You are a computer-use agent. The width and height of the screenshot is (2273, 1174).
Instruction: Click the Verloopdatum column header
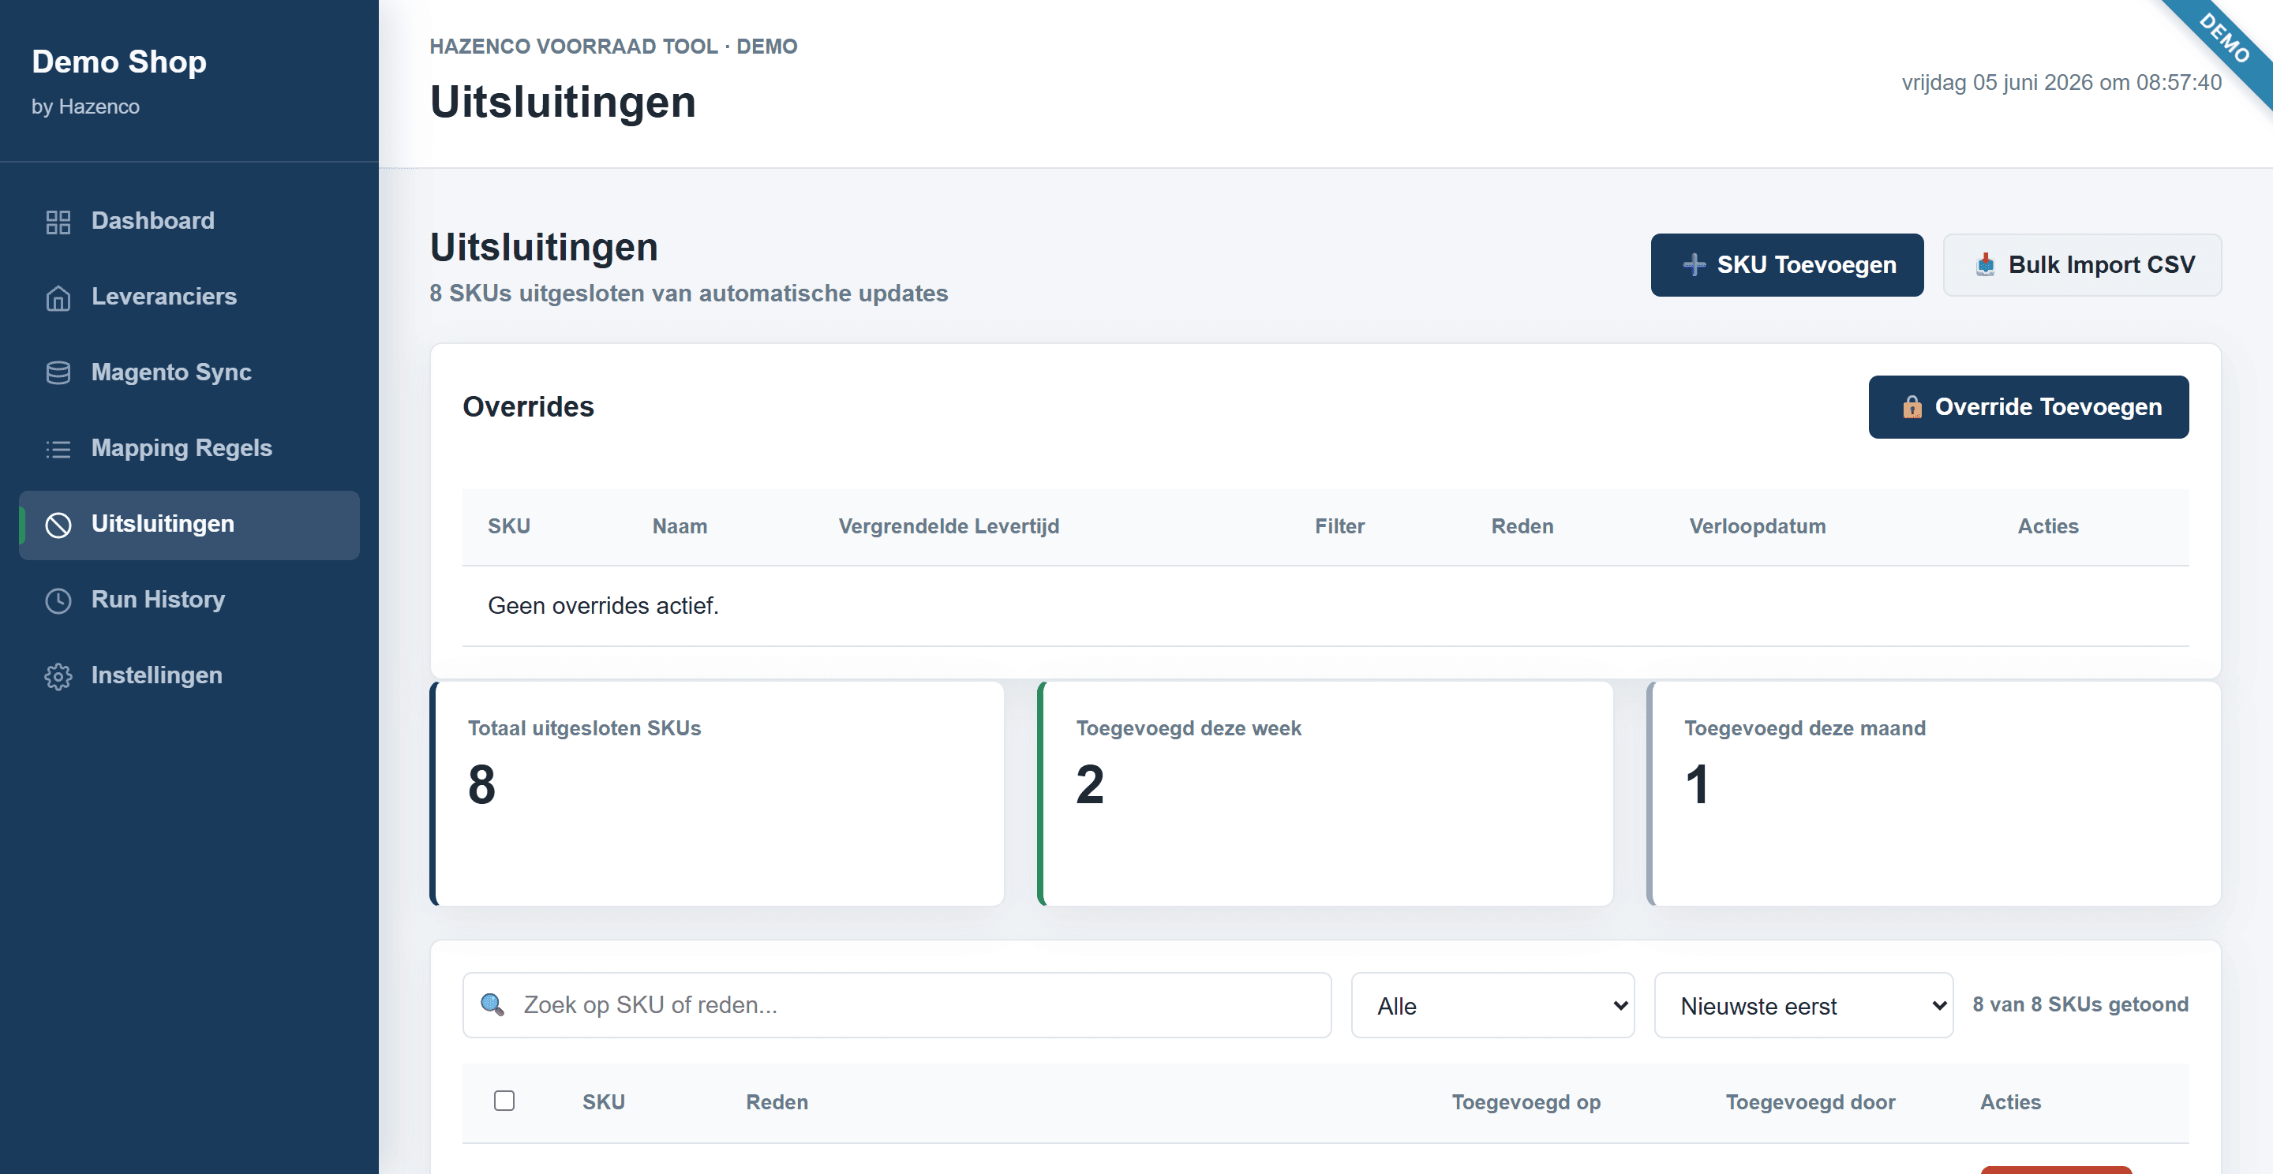tap(1757, 526)
